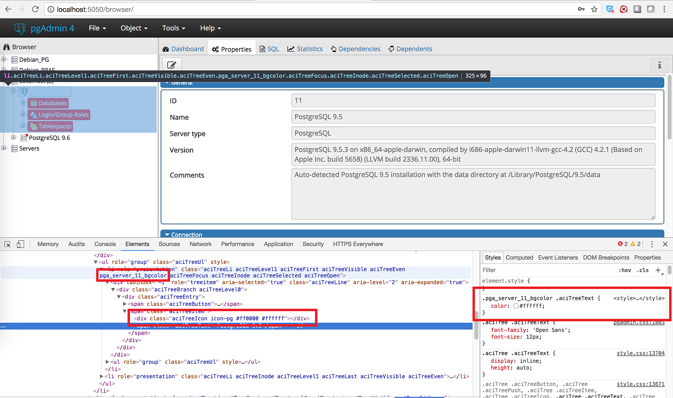Bookmark this page with the star icon
673x398 pixels.
[x=594, y=9]
